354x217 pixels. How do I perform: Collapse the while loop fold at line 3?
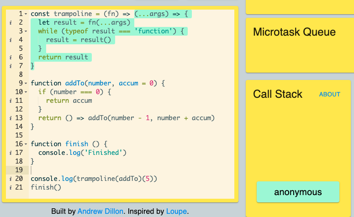point(26,32)
